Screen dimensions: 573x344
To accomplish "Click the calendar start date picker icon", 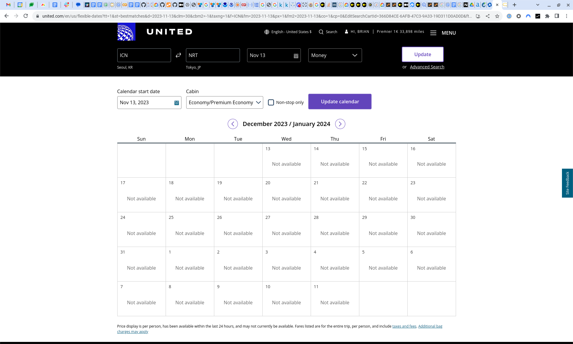I will pos(176,103).
